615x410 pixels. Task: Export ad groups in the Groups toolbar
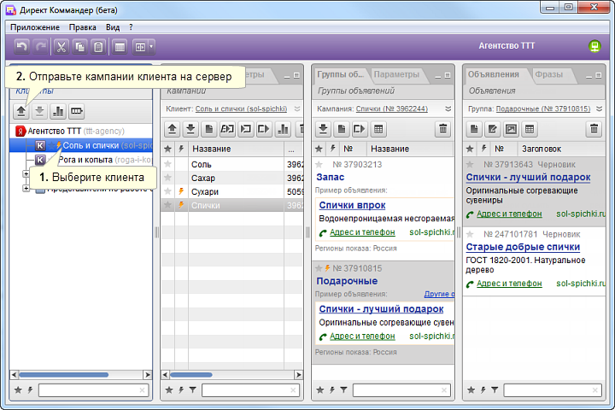point(360,129)
